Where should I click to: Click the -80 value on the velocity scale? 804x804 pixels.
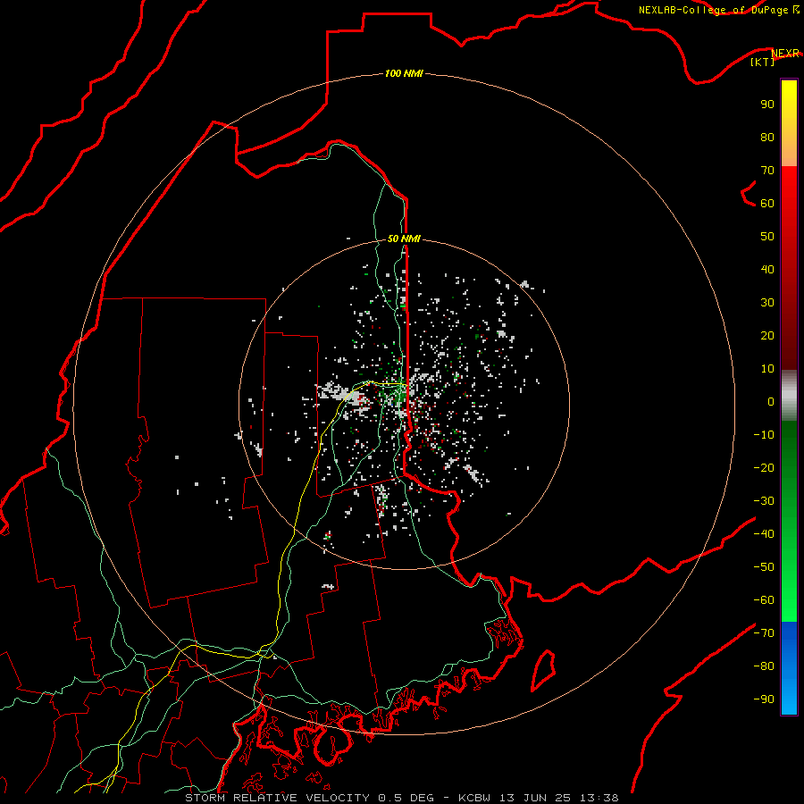click(x=764, y=666)
